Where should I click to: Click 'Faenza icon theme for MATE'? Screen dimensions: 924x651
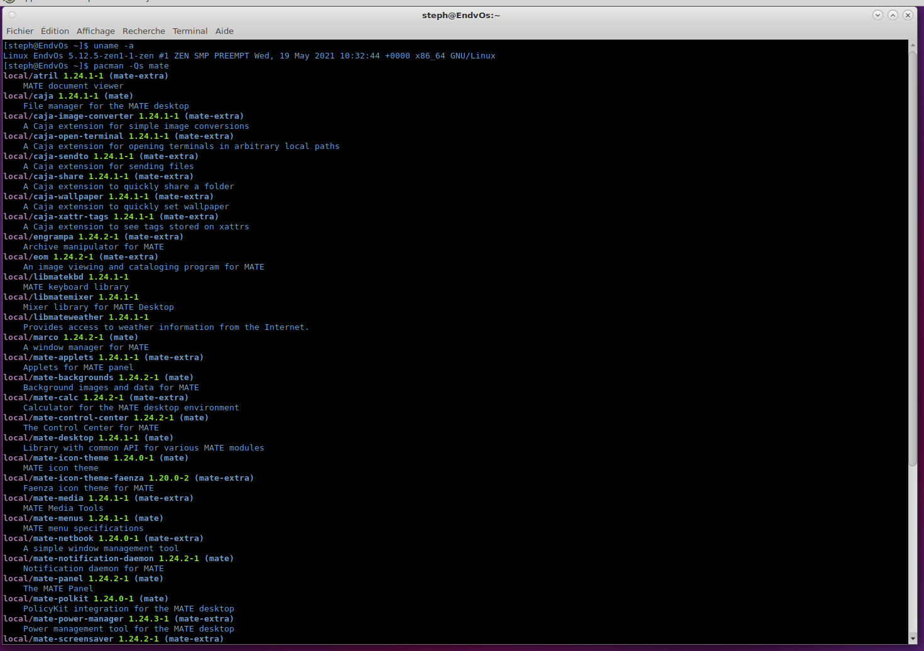pos(89,488)
